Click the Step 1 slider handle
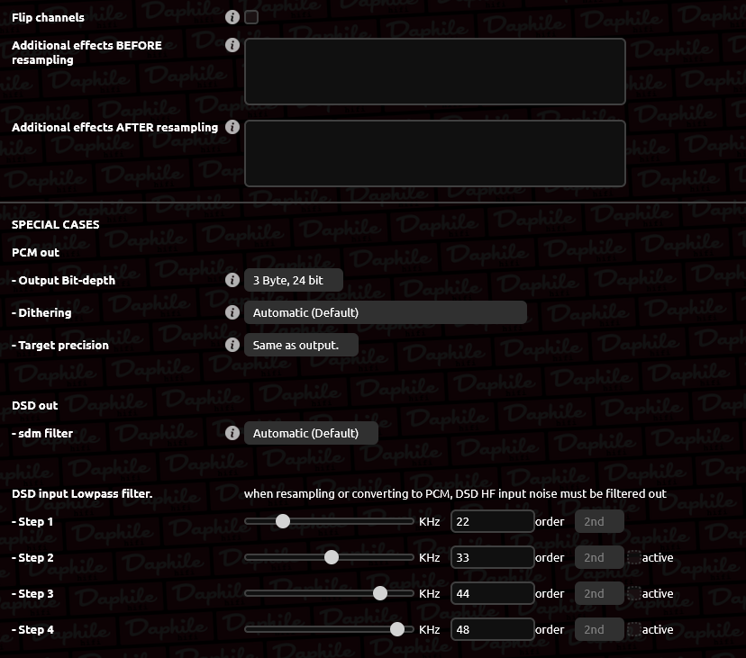 283,521
